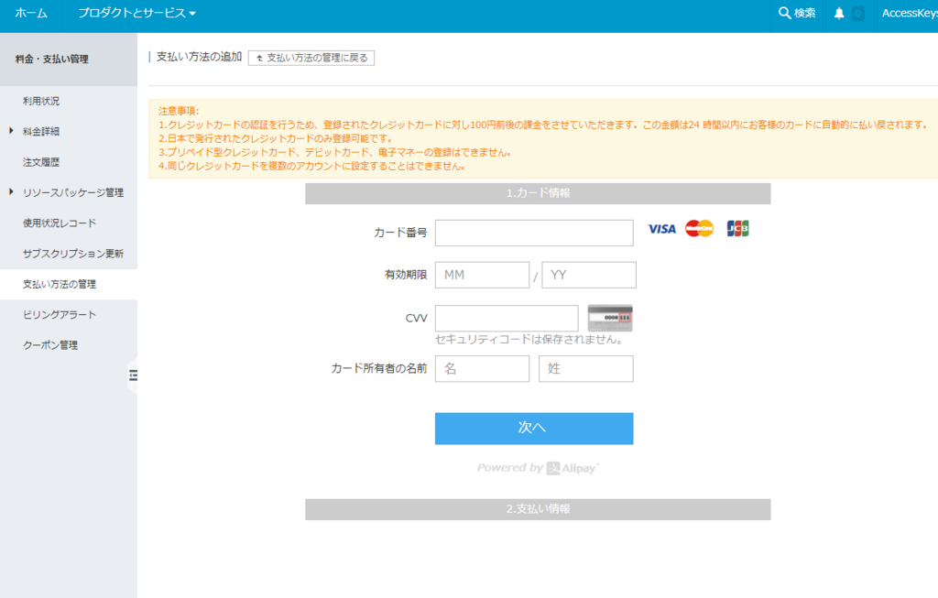Click the 2.支払い情報 section header
Image resolution: width=938 pixels, height=598 pixels.
click(x=538, y=509)
